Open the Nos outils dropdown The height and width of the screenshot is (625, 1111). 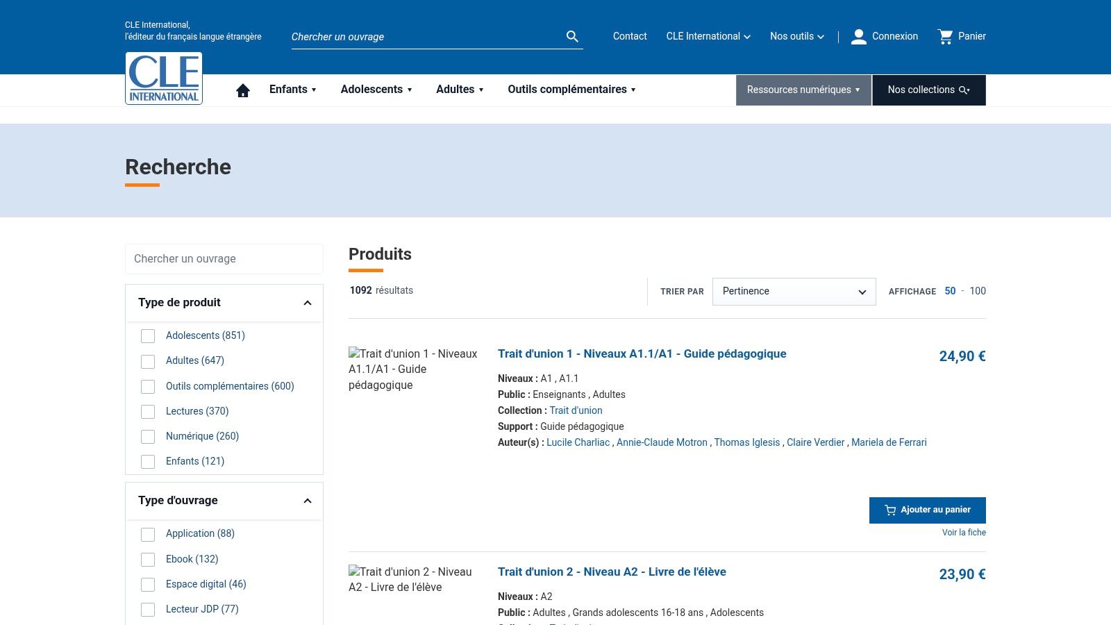click(797, 36)
